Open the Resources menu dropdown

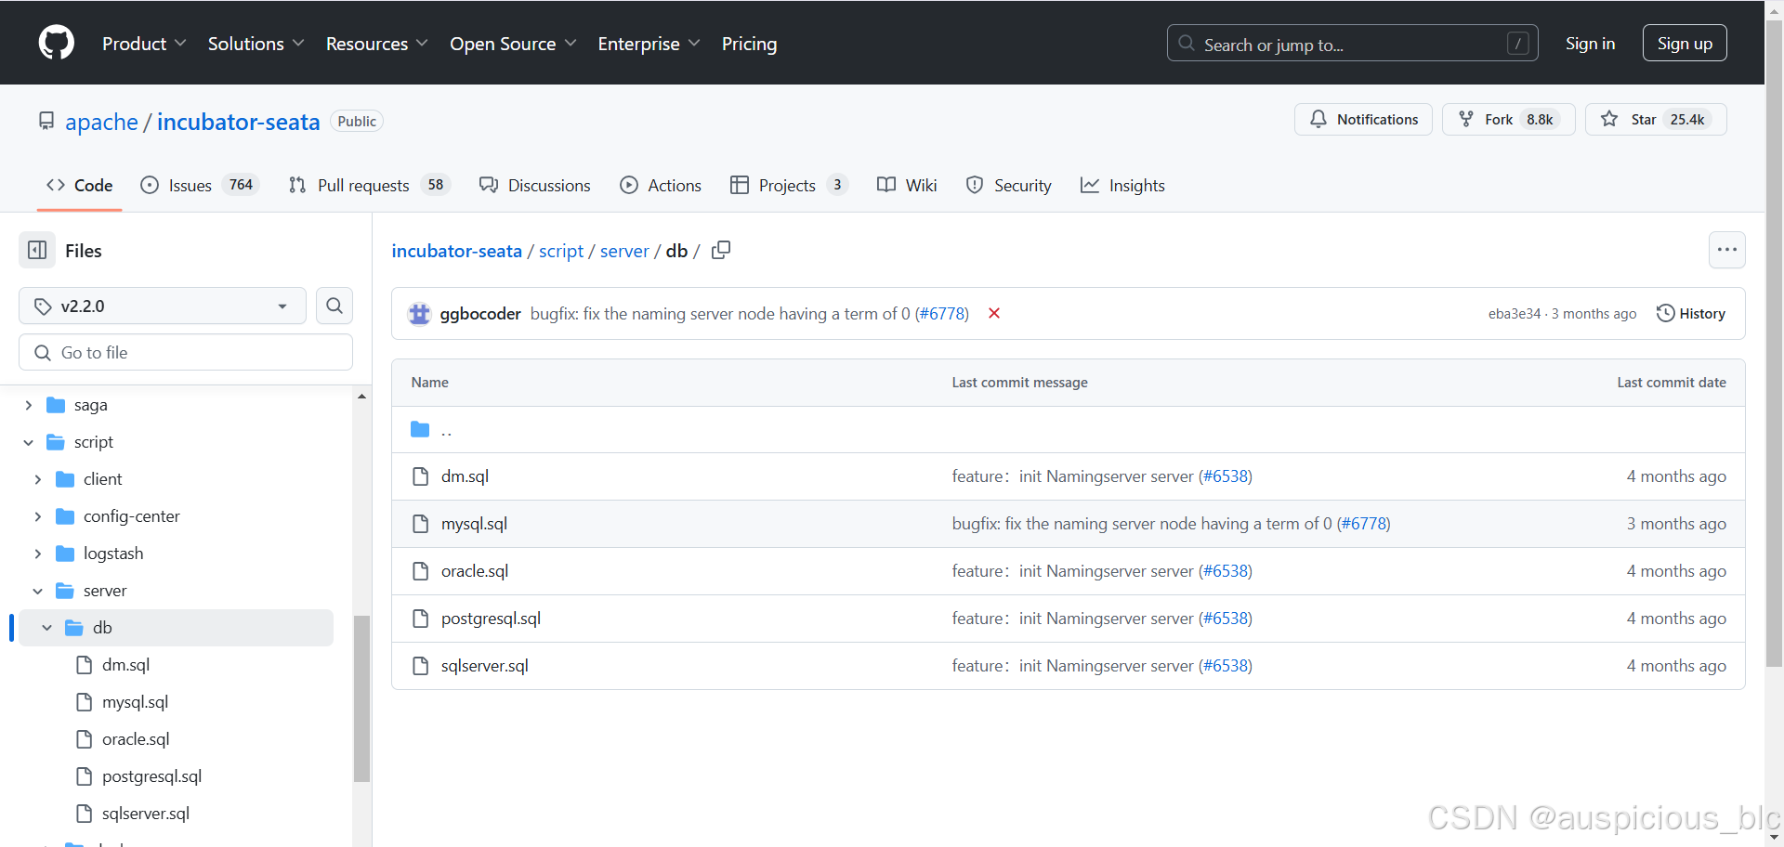coord(376,44)
